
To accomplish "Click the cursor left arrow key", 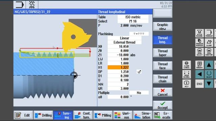I will [x=199, y=74].
